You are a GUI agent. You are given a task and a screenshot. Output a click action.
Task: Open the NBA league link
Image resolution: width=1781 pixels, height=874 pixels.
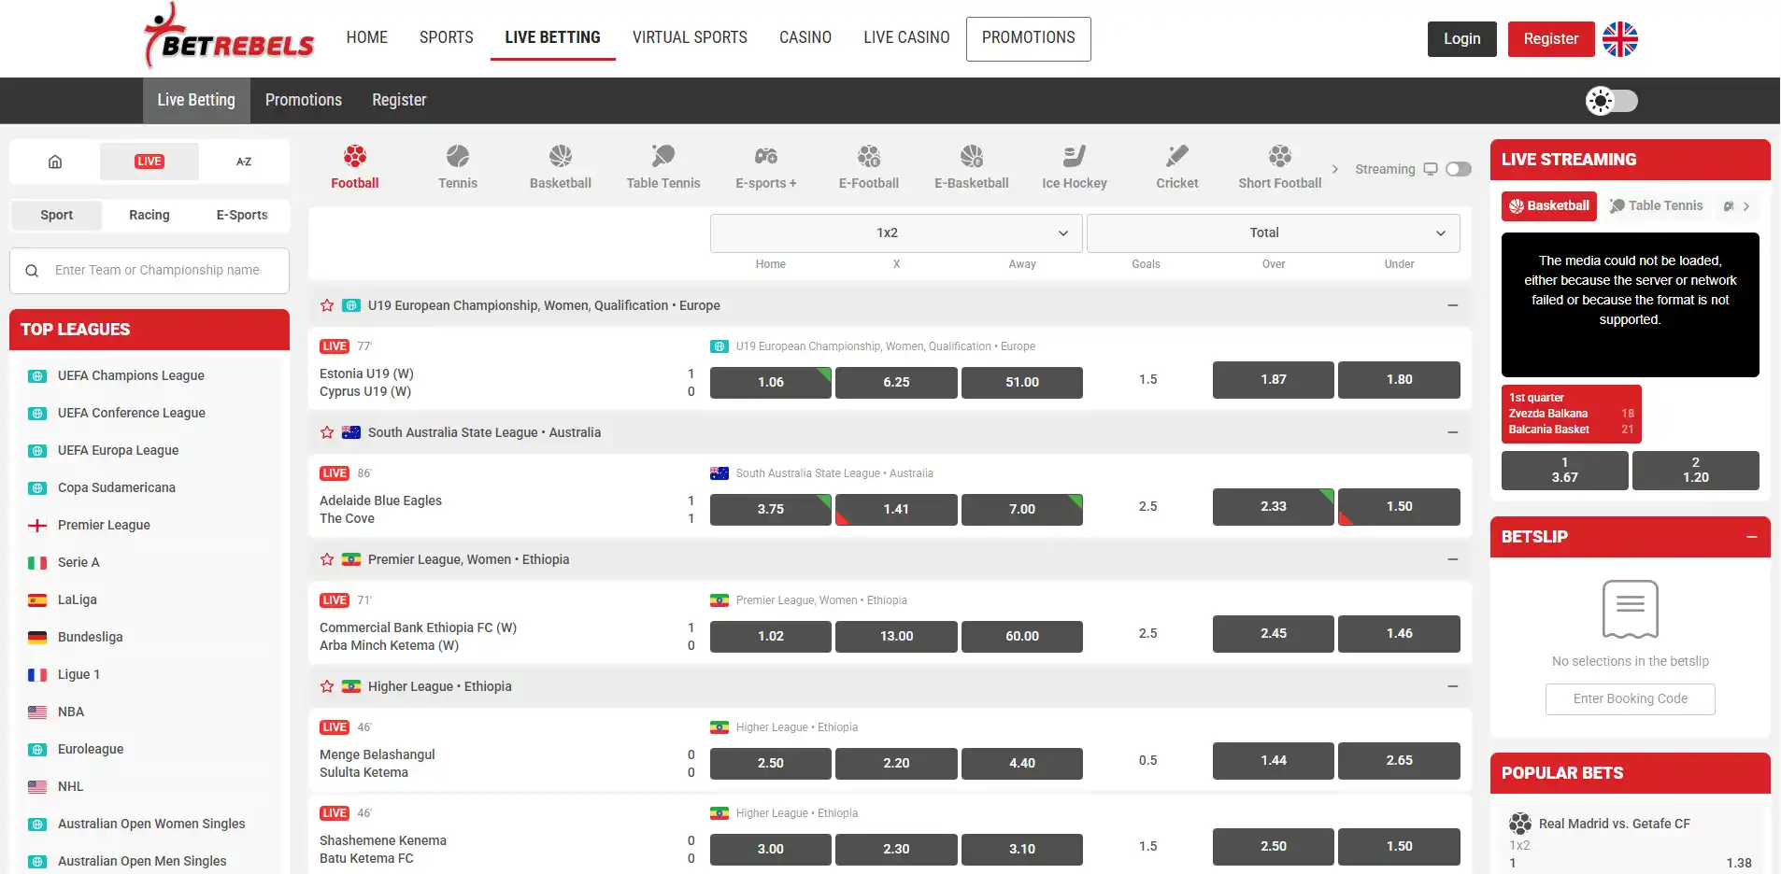(x=71, y=712)
